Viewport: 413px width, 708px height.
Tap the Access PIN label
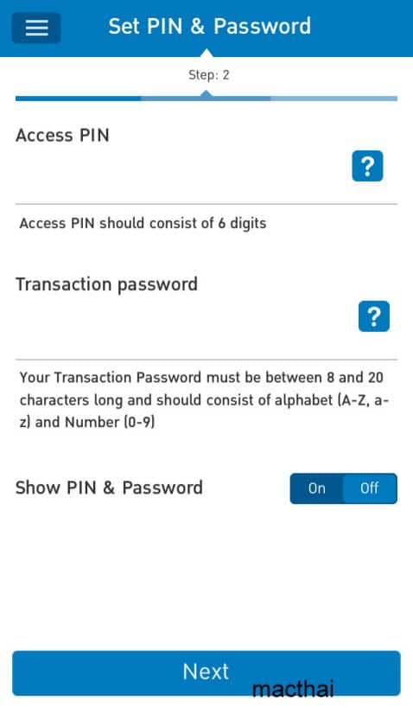[x=63, y=135]
